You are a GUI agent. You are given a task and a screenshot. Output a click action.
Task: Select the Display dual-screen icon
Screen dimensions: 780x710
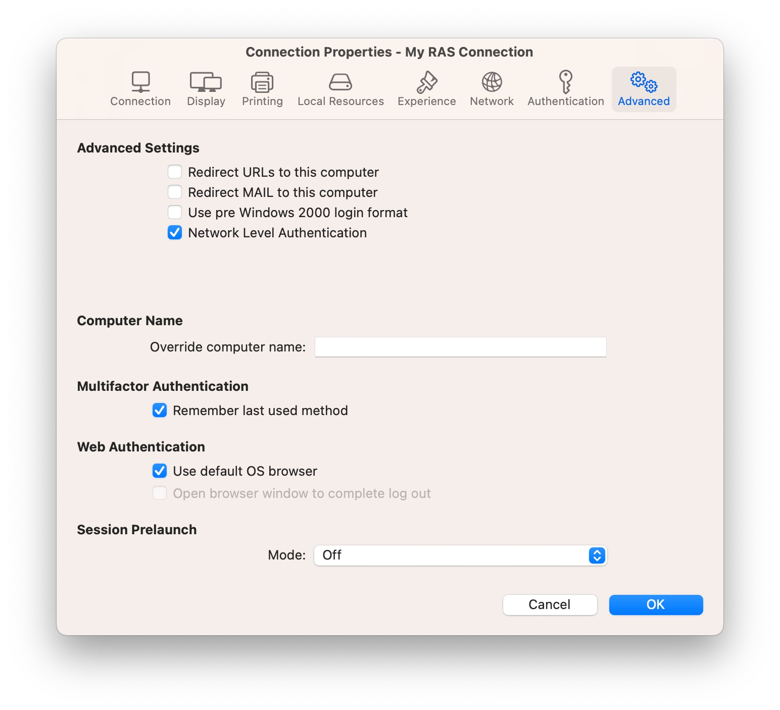[x=206, y=82]
